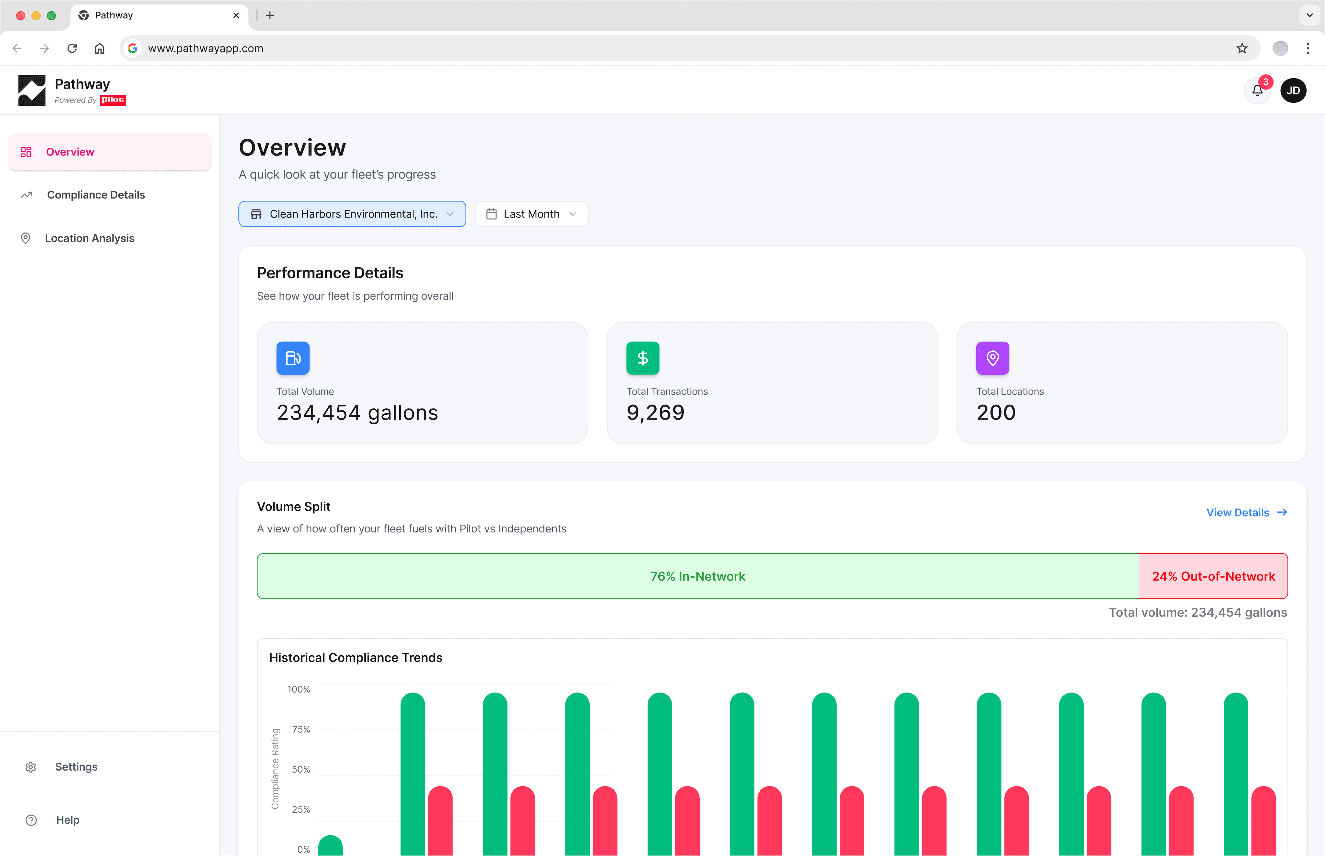The image size is (1325, 856).
Task: Click the green dollar transactions icon
Action: pos(642,358)
